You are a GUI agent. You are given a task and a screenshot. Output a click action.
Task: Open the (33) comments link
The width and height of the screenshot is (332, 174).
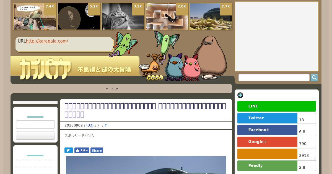click(x=90, y=125)
